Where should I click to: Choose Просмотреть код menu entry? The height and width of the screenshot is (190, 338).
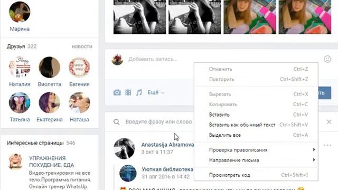(x=256, y=175)
